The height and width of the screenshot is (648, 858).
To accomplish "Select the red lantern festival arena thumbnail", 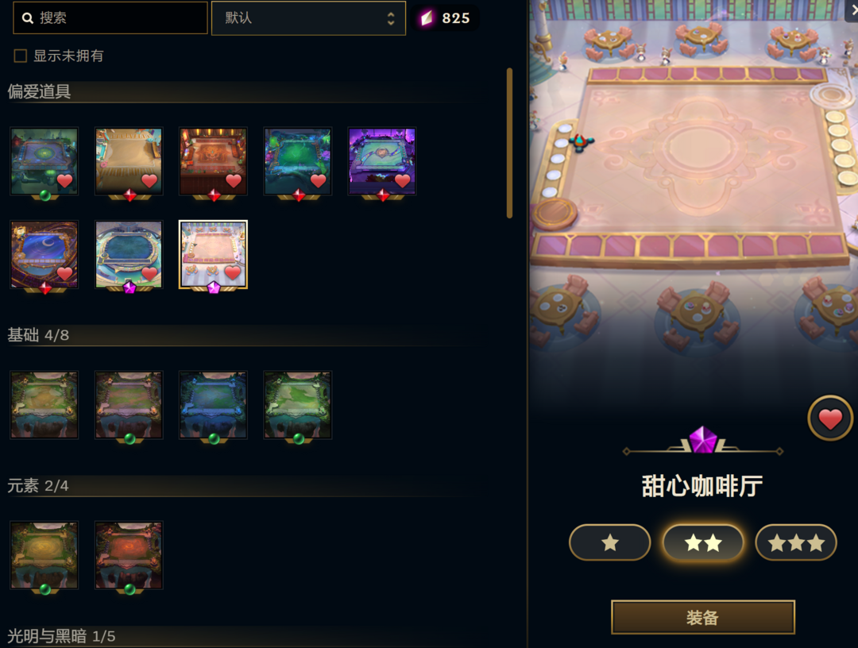I will coord(213,161).
